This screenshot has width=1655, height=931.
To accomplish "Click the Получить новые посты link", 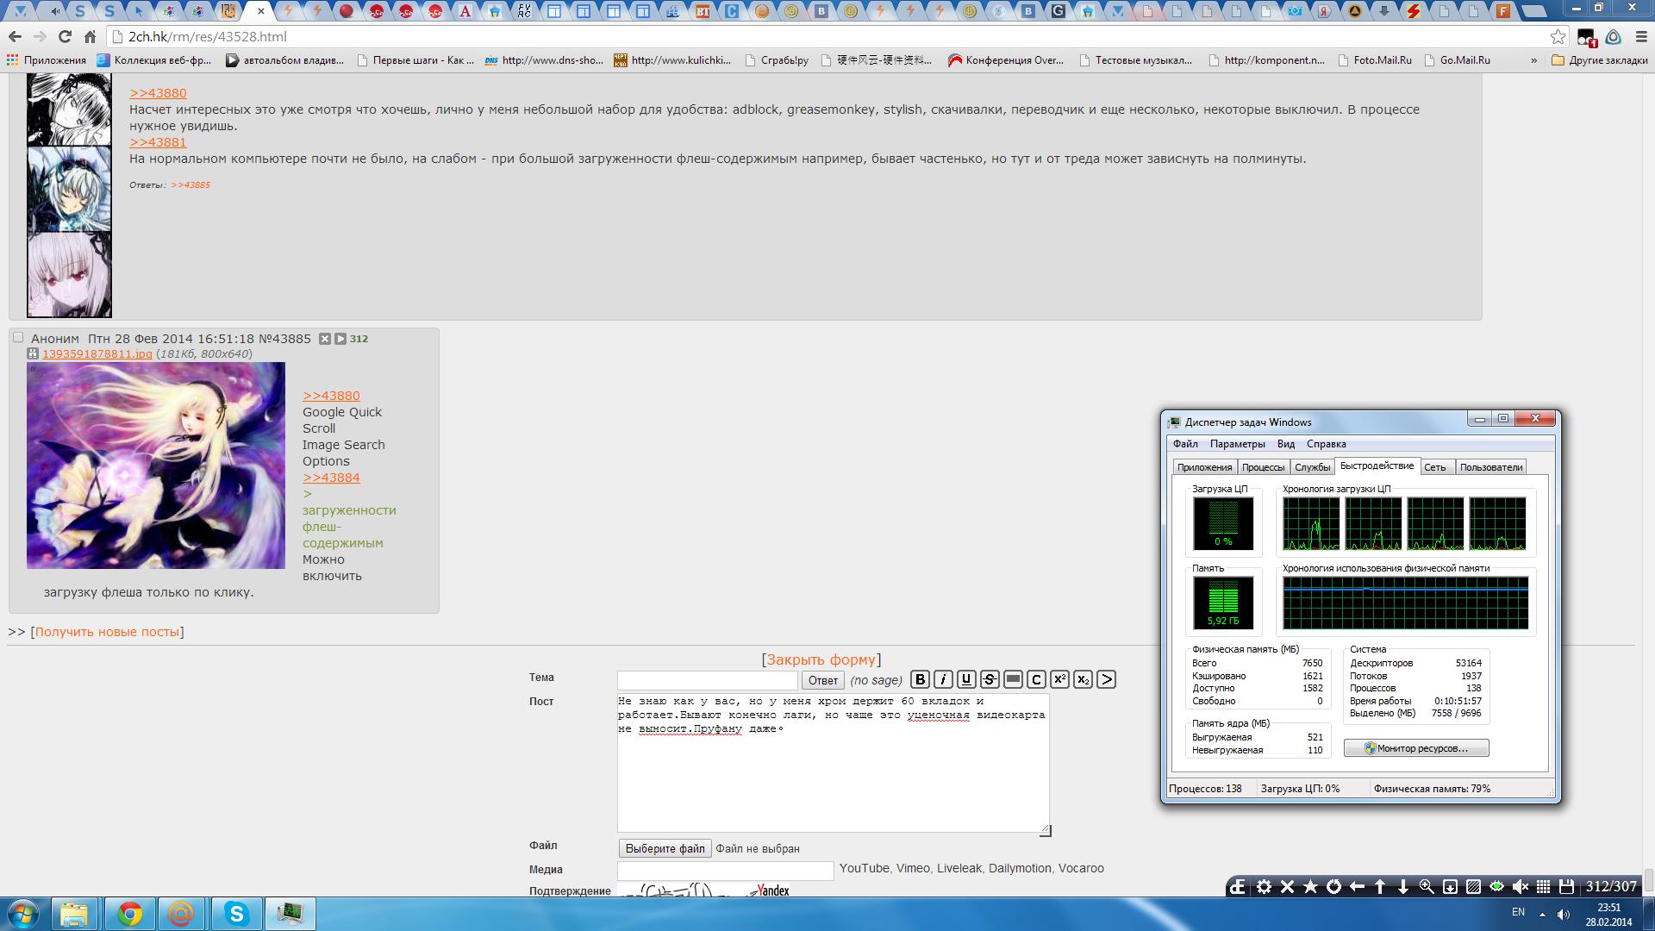I will (107, 632).
